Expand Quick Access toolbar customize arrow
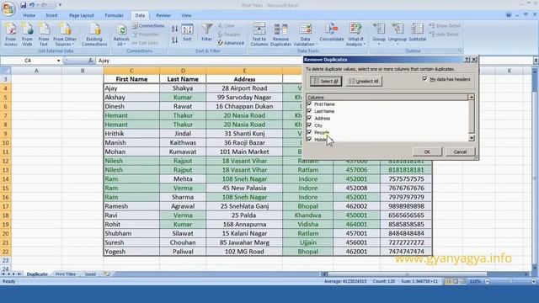 coord(60,5)
